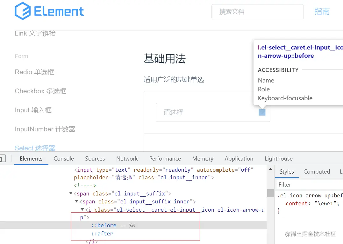Click the 基础用法 heading
Screen dimensions: 343x244
click(x=165, y=59)
